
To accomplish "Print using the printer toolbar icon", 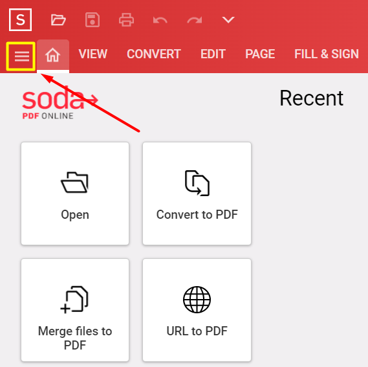I will 127,19.
